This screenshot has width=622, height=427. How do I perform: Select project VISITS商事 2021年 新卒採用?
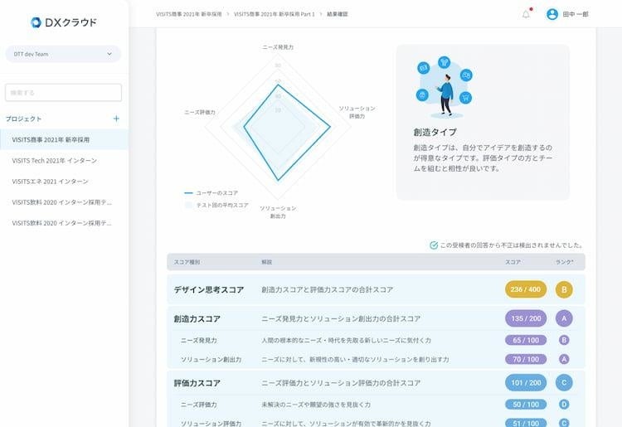(64, 139)
